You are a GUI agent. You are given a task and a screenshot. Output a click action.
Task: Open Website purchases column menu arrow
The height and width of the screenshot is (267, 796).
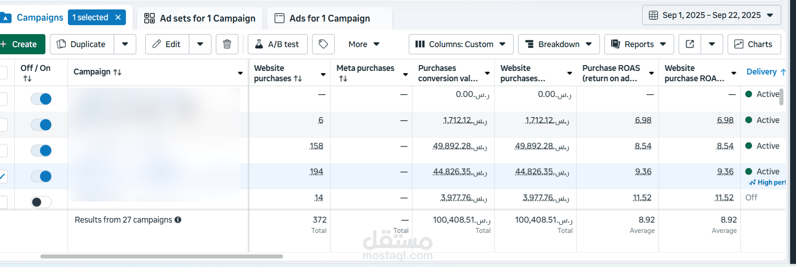tap(323, 74)
